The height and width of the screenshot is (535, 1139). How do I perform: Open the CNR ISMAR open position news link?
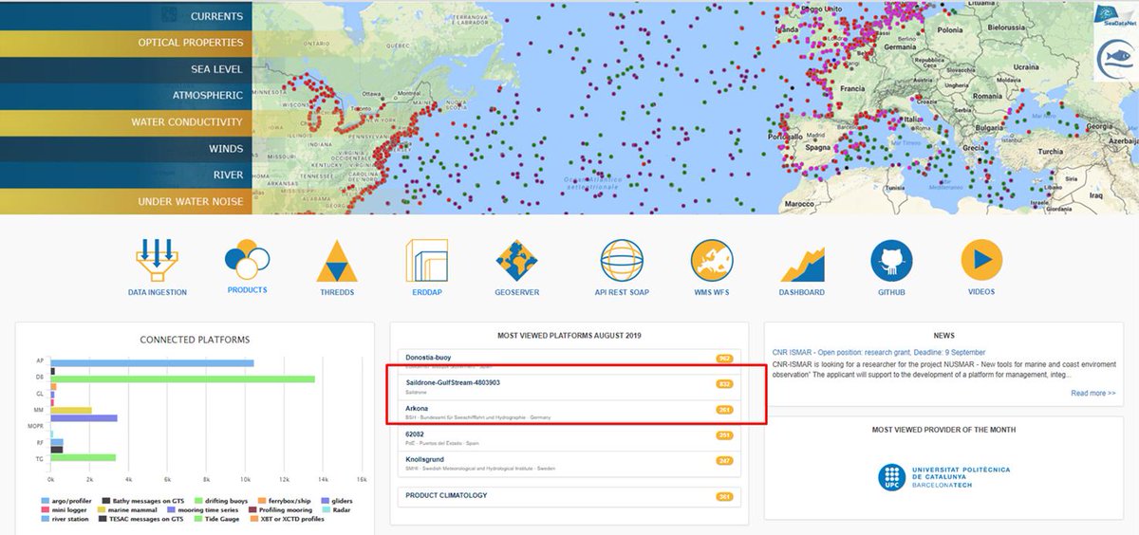tap(881, 352)
